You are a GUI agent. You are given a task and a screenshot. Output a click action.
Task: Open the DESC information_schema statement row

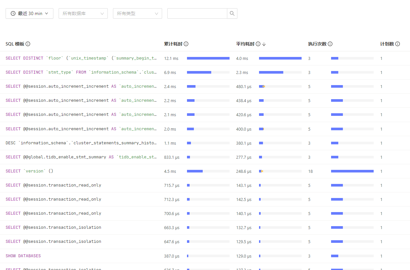point(81,143)
